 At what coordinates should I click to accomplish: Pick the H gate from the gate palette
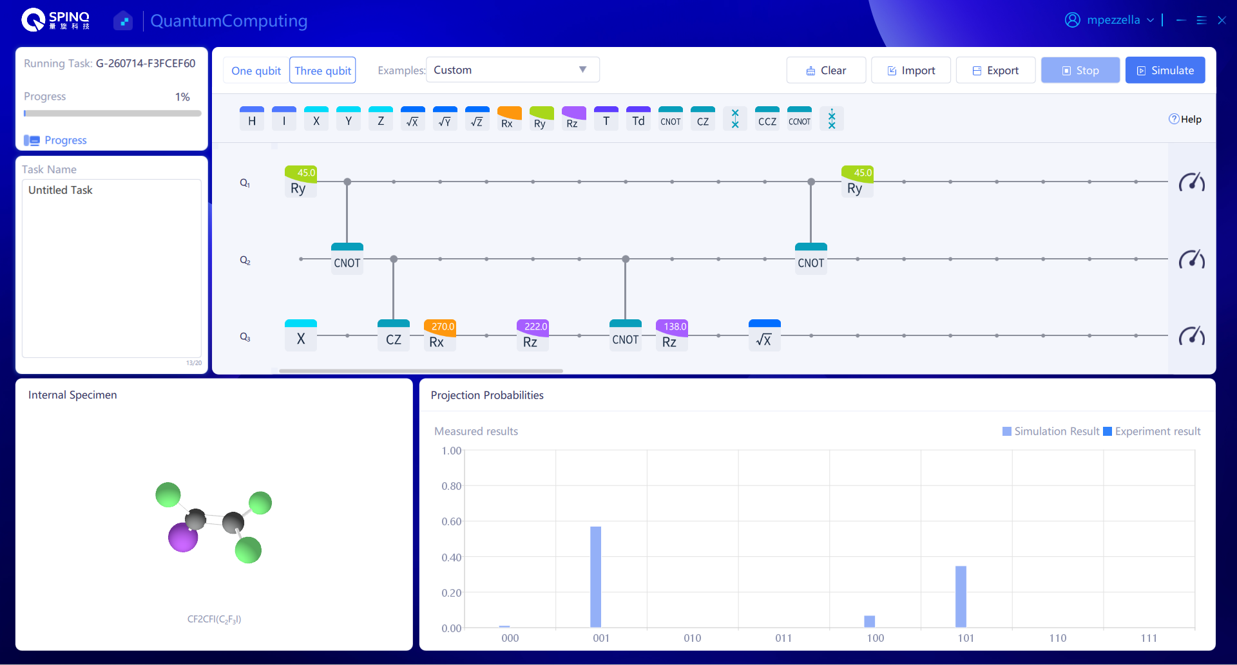coord(252,119)
